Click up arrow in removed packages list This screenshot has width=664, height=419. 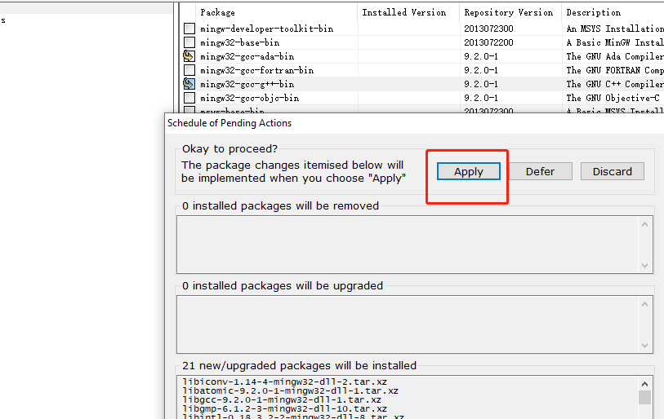pyautogui.click(x=644, y=224)
